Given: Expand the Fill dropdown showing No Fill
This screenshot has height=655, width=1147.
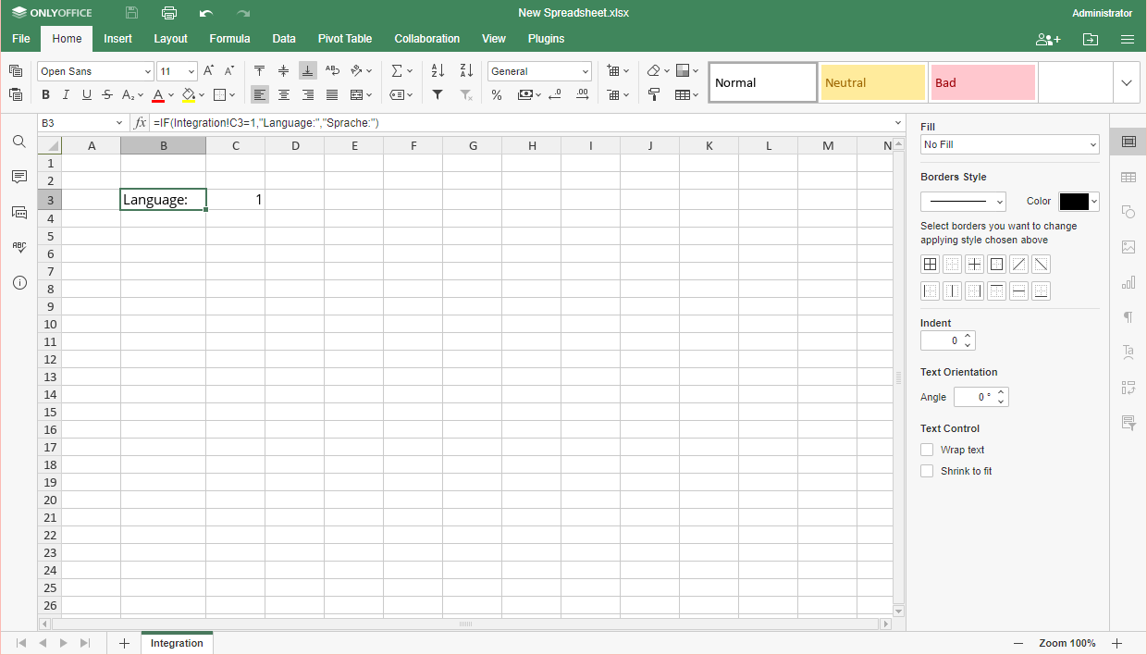Looking at the screenshot, I should pos(1009,144).
